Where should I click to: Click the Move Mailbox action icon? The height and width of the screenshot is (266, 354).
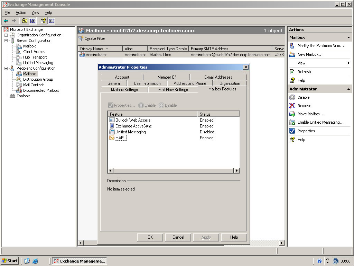pos(292,114)
